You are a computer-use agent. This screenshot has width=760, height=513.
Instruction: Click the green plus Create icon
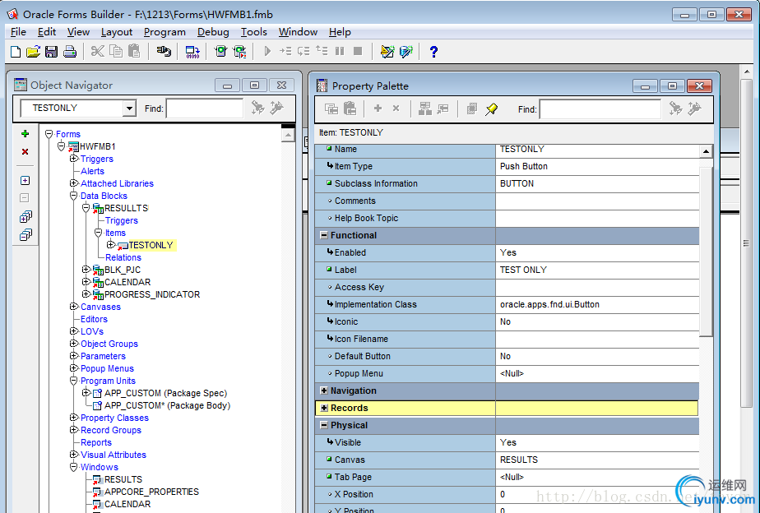coord(25,133)
